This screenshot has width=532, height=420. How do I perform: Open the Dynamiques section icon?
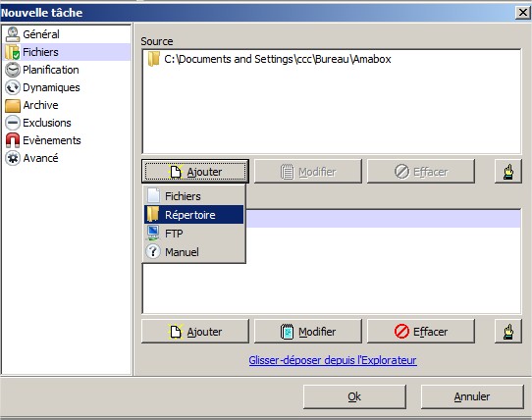13,87
